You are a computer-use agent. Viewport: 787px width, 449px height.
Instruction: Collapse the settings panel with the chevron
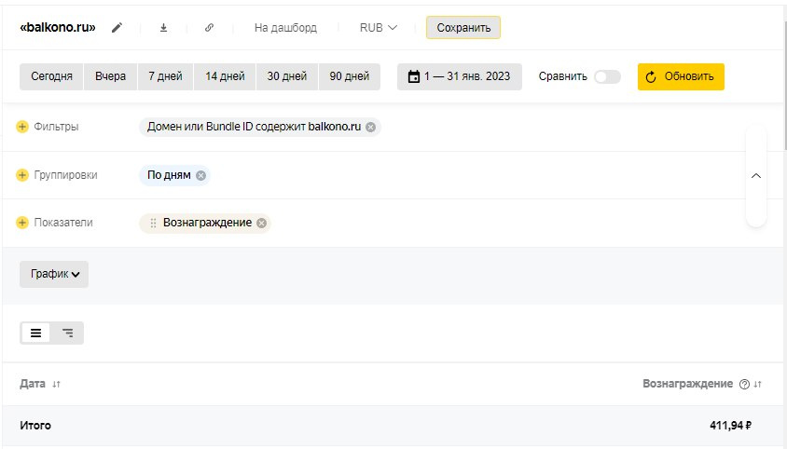pos(756,175)
